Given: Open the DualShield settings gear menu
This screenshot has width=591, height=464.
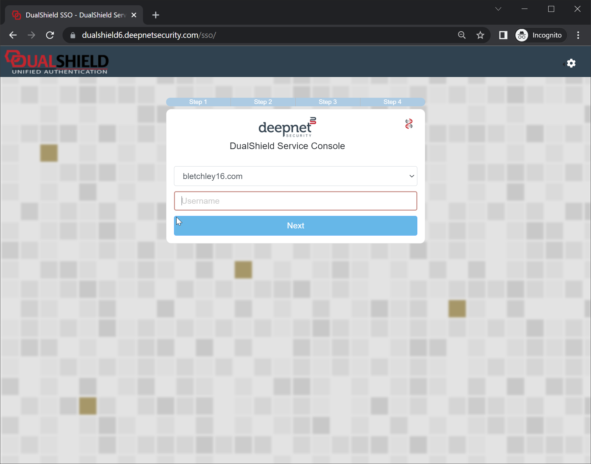Looking at the screenshot, I should (571, 63).
